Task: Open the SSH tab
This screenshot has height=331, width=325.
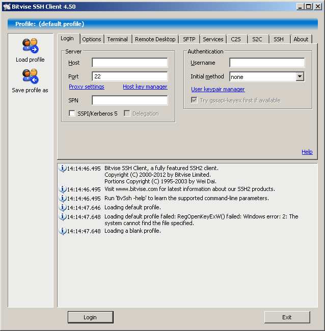Action: coord(279,39)
